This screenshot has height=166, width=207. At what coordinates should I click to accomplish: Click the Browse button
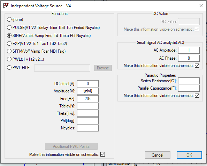[103, 68]
